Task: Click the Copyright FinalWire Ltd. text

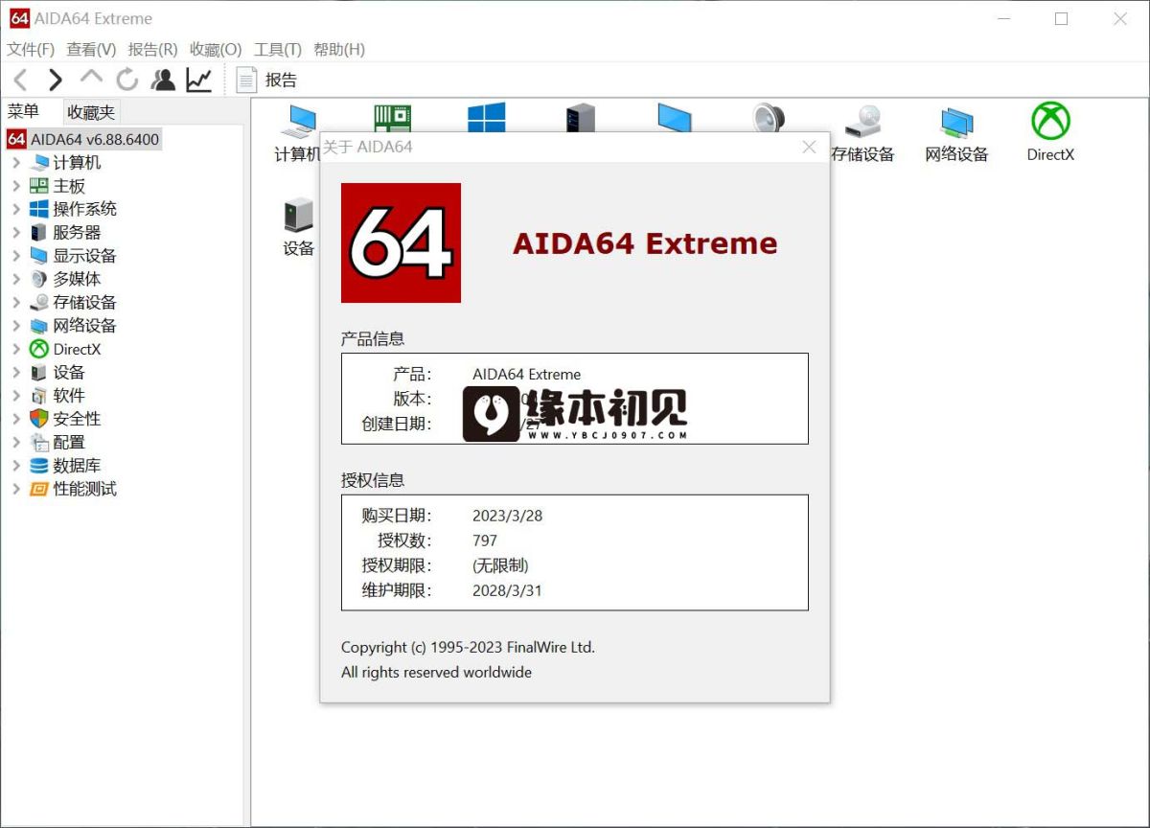Action: click(x=468, y=648)
